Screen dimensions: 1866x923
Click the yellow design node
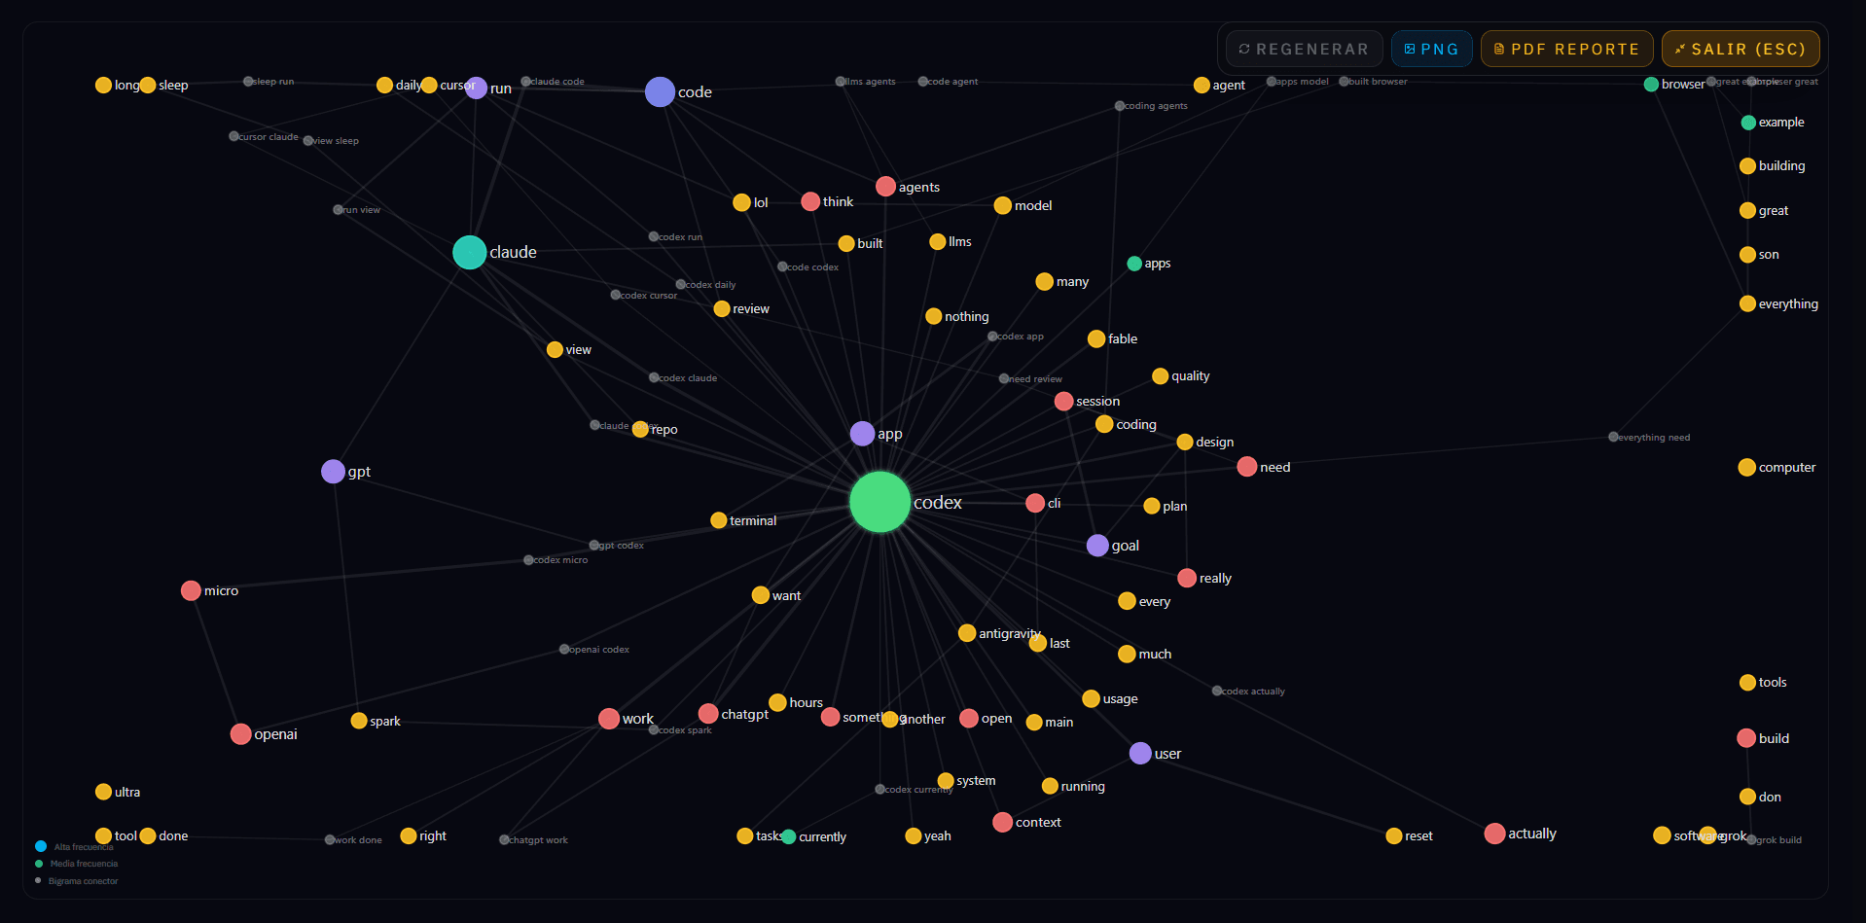[1185, 442]
